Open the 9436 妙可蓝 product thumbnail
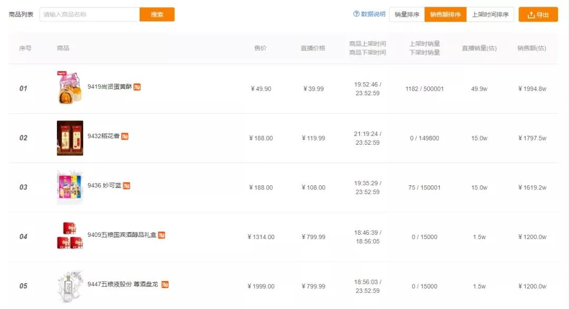The image size is (569, 309). click(70, 187)
